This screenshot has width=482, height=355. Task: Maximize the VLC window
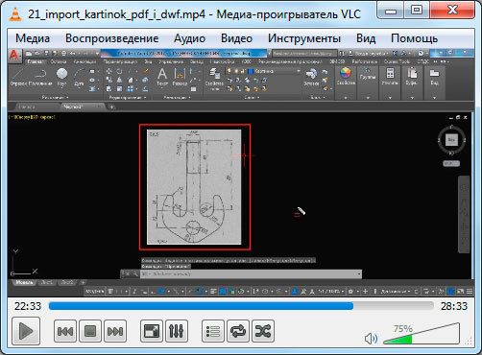point(417,11)
